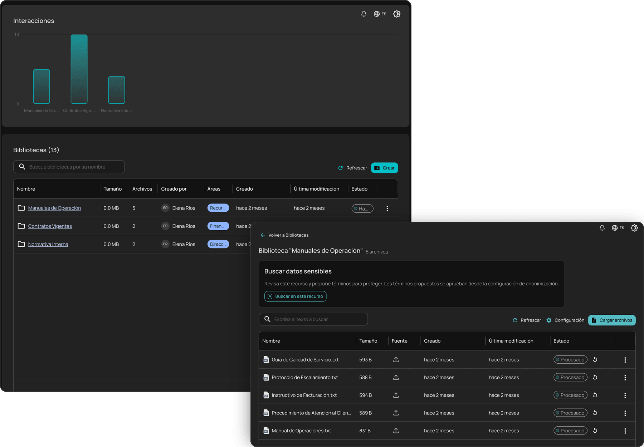This screenshot has width=644, height=447.
Task: Reprocess Guía de Calidad de Servicio.txt
Action: [x=595, y=360]
